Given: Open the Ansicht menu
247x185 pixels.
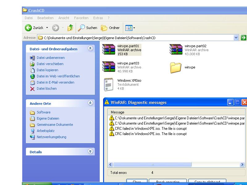Looking at the screenshot, I should (x=64, y=18).
